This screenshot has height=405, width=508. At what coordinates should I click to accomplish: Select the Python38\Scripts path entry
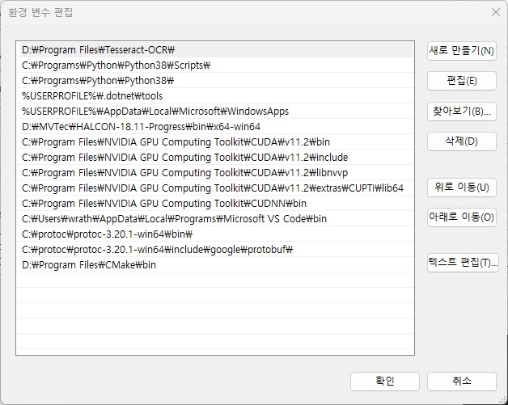tap(217, 65)
